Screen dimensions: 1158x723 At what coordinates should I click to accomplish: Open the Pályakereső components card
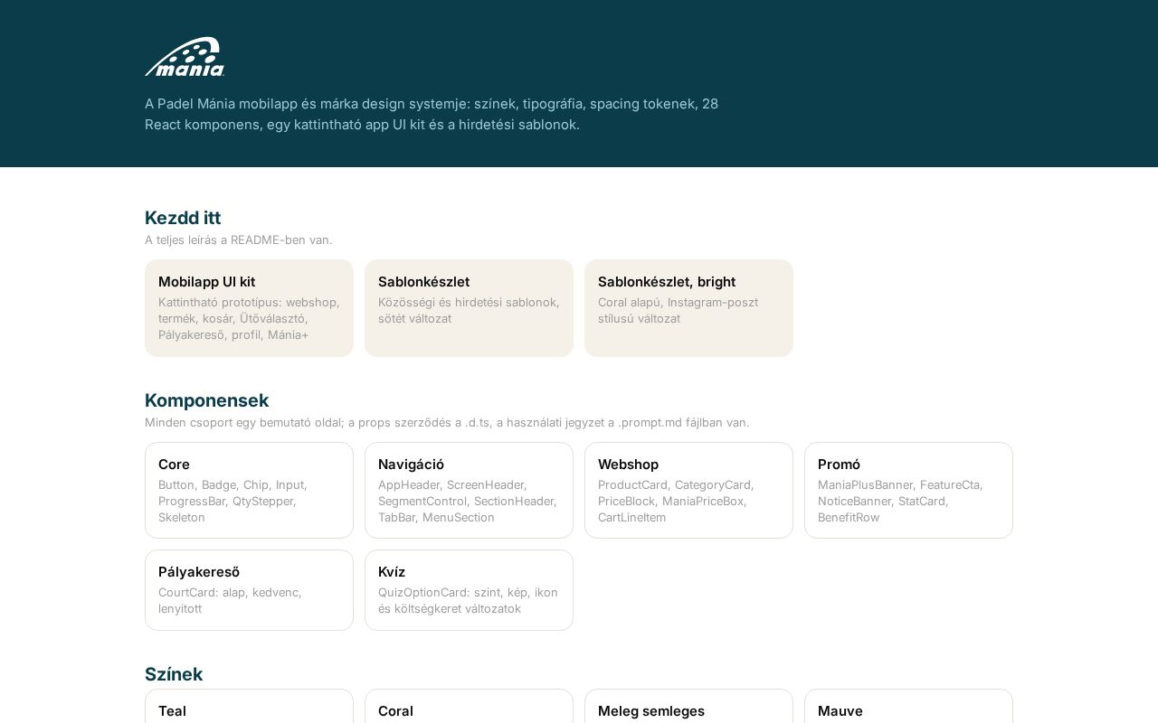[x=249, y=590]
